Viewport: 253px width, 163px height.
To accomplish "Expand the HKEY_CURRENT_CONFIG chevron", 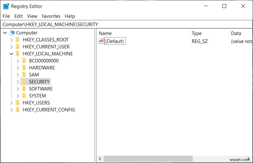I will 11,110.
